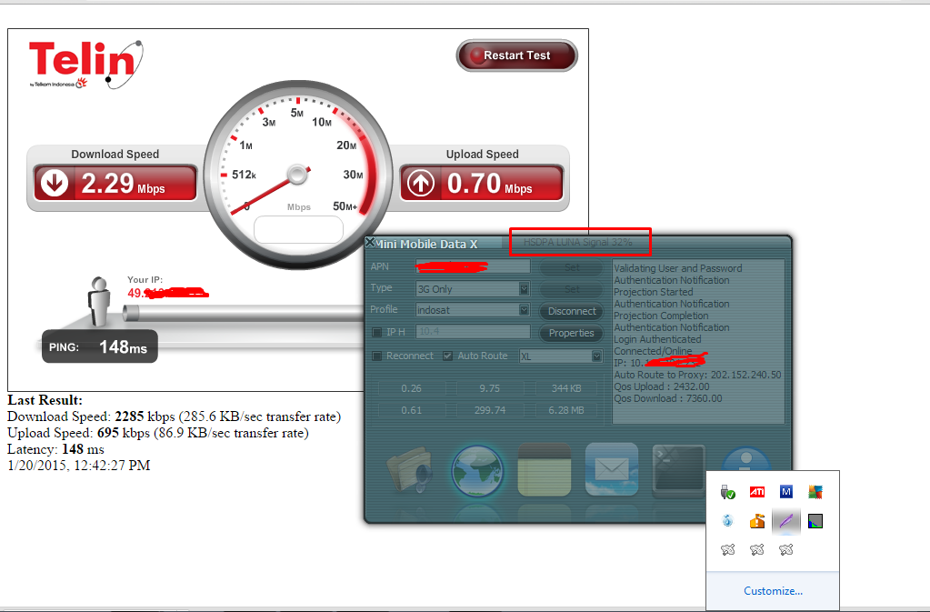This screenshot has height=612, width=930.
Task: Click the AVG antivirus tray icon
Action: pyautogui.click(x=815, y=492)
